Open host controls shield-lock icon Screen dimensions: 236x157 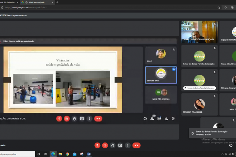pos(173,119)
